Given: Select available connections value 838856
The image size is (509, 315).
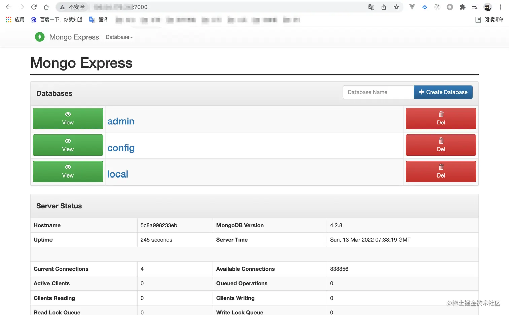Looking at the screenshot, I should [x=339, y=269].
